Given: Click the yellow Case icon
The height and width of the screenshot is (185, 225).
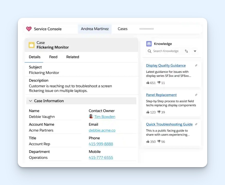Looking at the screenshot, I should click(x=31, y=45).
